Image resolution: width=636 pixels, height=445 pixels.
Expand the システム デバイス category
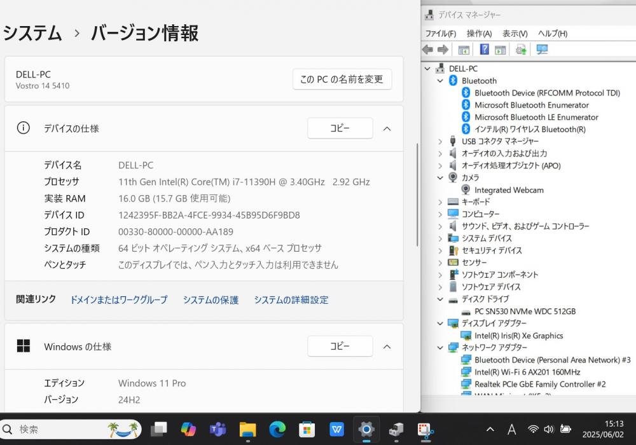tap(440, 238)
